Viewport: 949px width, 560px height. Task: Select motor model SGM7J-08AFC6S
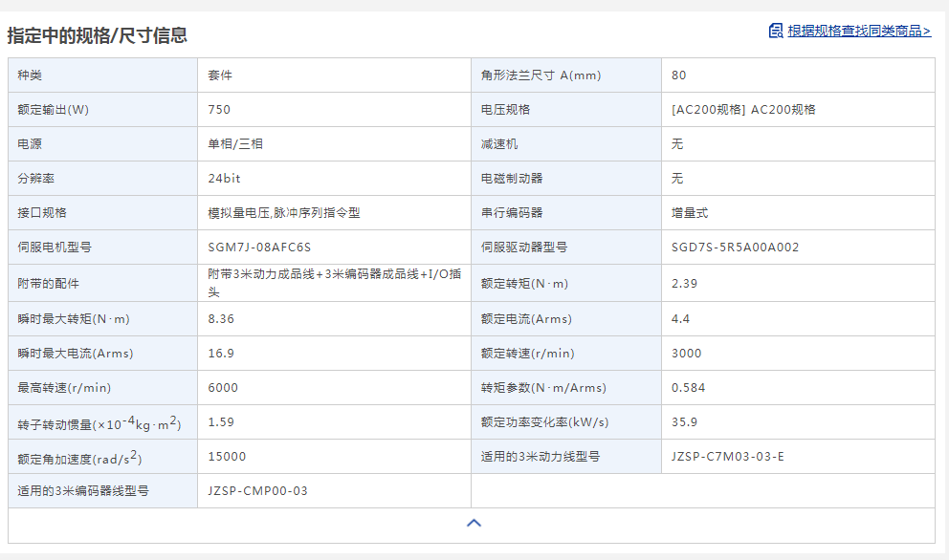[259, 248]
